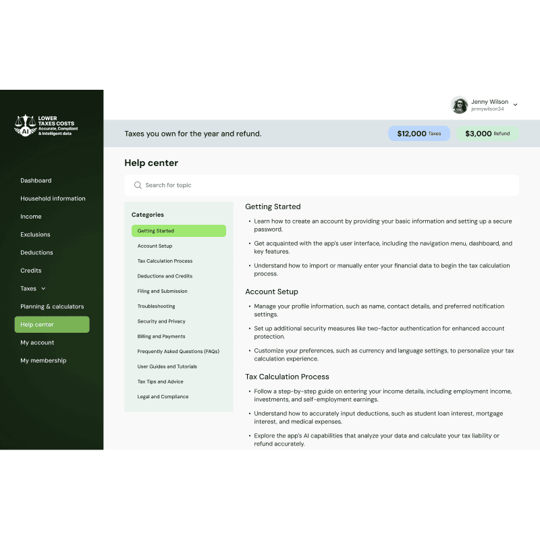540x540 pixels.
Task: Click the Help center page title
Action: [151, 163]
